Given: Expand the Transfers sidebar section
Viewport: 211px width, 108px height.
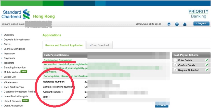Looking at the screenshot, I should point(9,63).
